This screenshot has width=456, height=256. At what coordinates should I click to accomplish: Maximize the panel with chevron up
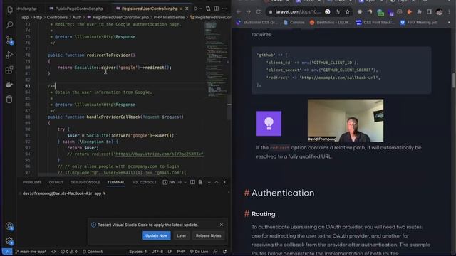click(217, 182)
